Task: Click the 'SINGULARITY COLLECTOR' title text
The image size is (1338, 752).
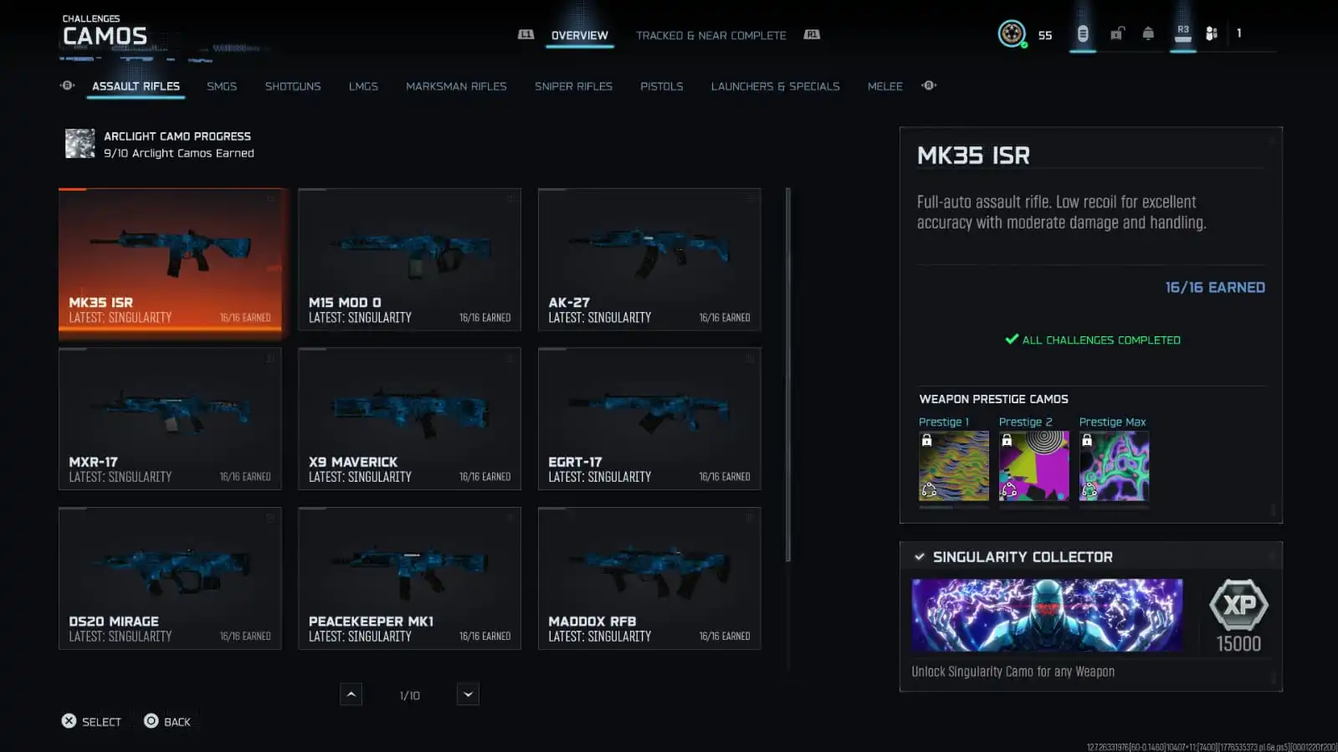Action: click(x=1023, y=557)
